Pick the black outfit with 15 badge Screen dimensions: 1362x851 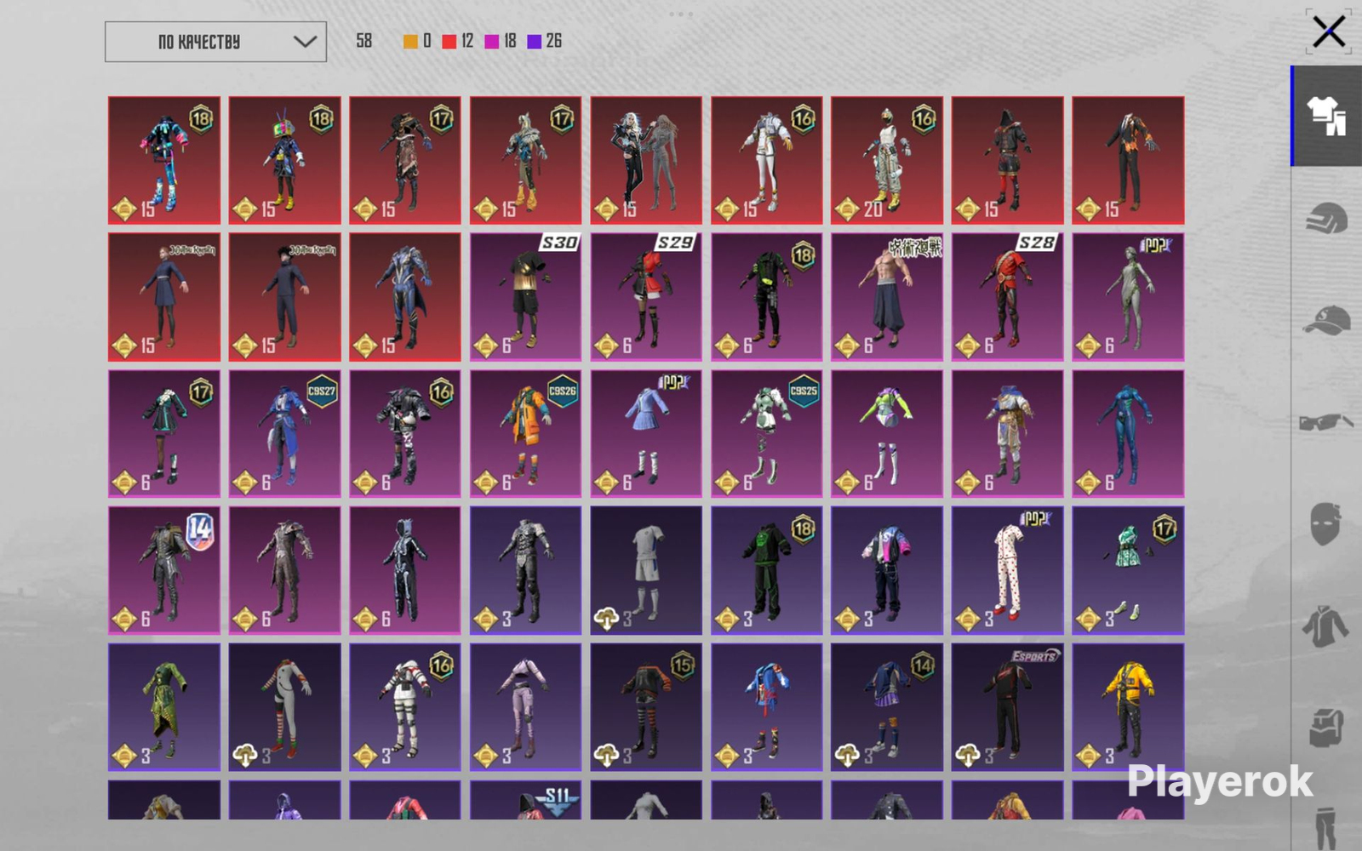click(x=646, y=707)
